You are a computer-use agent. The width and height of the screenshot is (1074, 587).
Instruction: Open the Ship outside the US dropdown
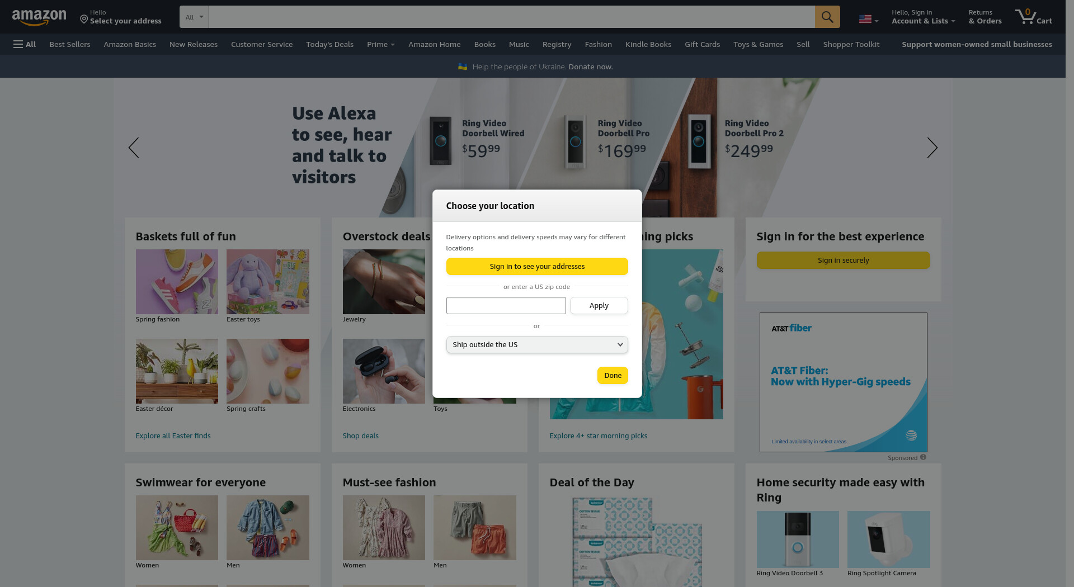[x=537, y=344]
